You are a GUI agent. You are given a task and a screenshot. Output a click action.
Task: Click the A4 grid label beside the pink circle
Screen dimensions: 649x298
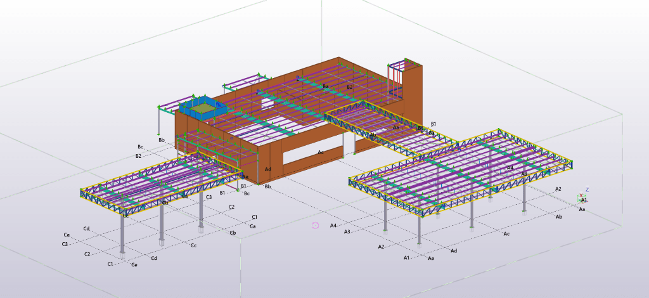click(333, 225)
